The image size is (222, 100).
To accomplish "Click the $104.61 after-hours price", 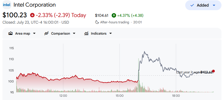I will coord(101,15).
